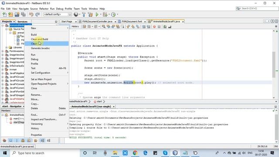The height and width of the screenshot is (157, 279).
Task: Click the Build Project hammer icon
Action: (84, 14)
